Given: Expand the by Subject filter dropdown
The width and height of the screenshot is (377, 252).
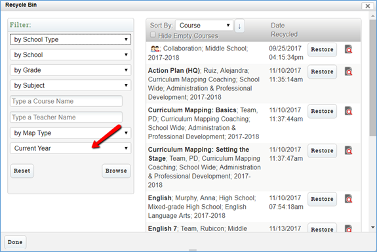Looking at the screenshot, I should tap(70, 85).
